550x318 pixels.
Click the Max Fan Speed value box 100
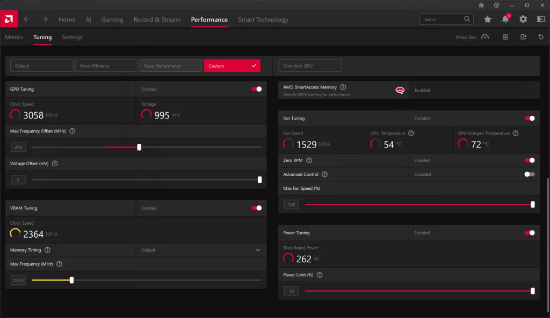(292, 204)
